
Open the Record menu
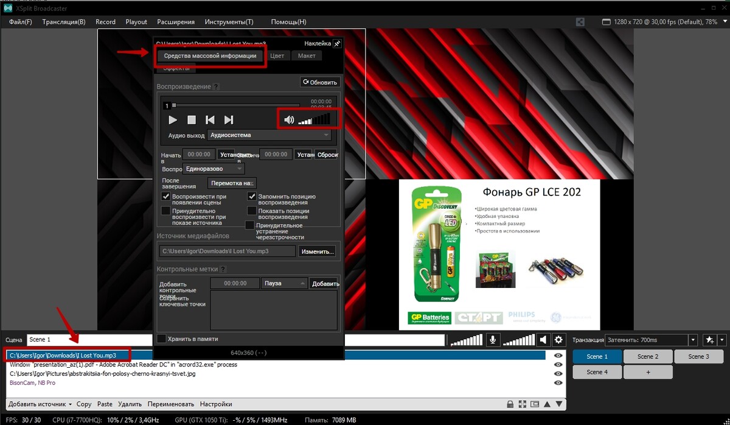click(105, 22)
